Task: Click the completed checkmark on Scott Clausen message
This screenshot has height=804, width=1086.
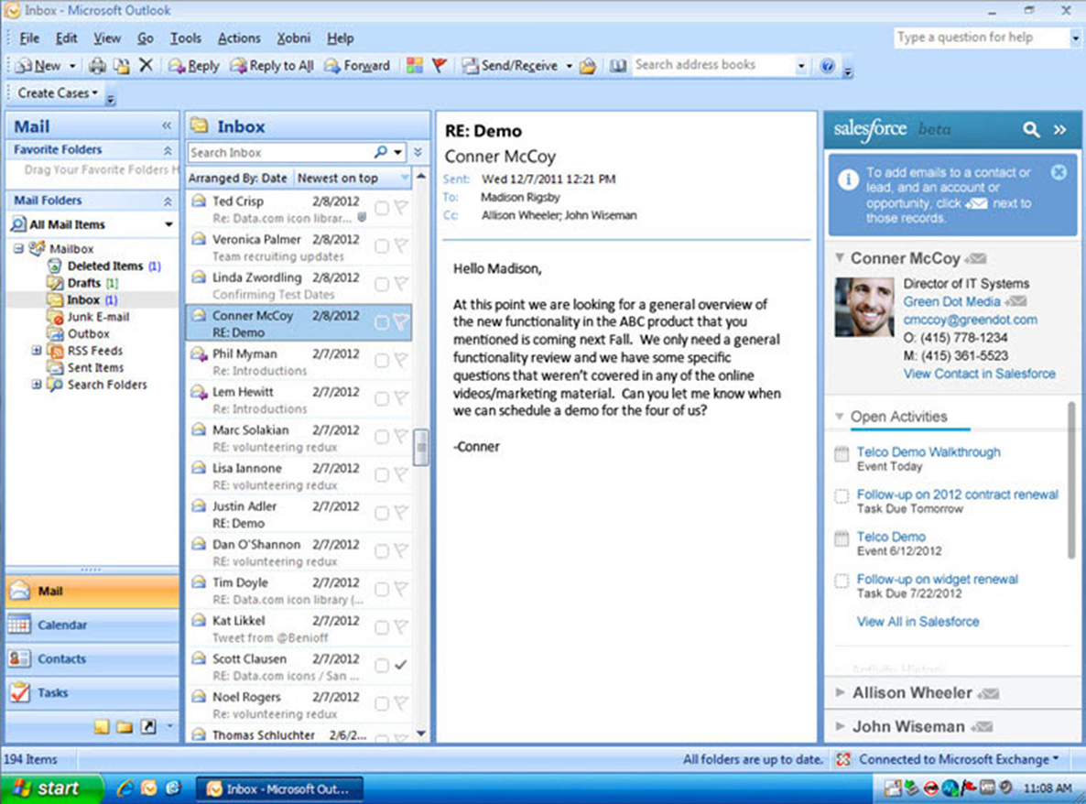Action: pyautogui.click(x=401, y=665)
